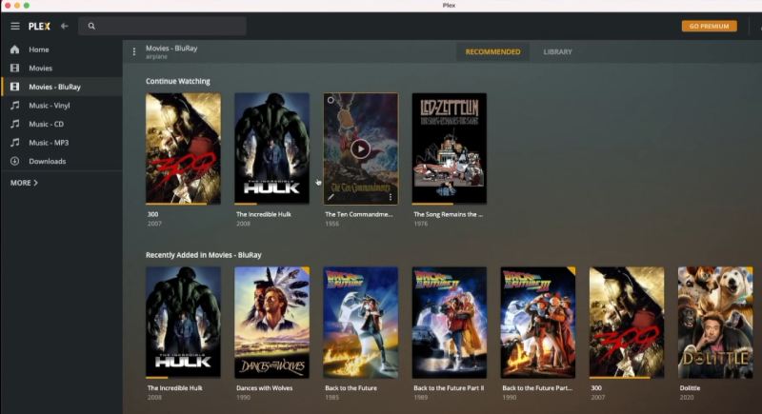Open the Back to the Future poster

pyautogui.click(x=361, y=323)
